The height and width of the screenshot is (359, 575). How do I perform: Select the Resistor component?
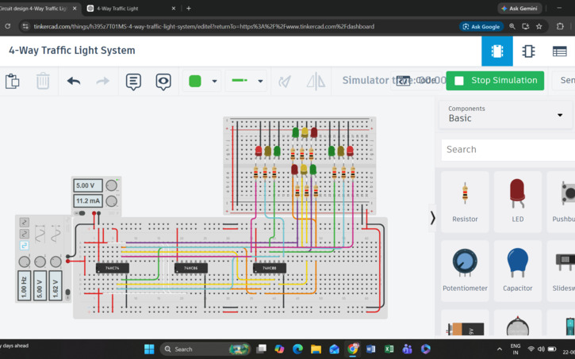pyautogui.click(x=465, y=202)
